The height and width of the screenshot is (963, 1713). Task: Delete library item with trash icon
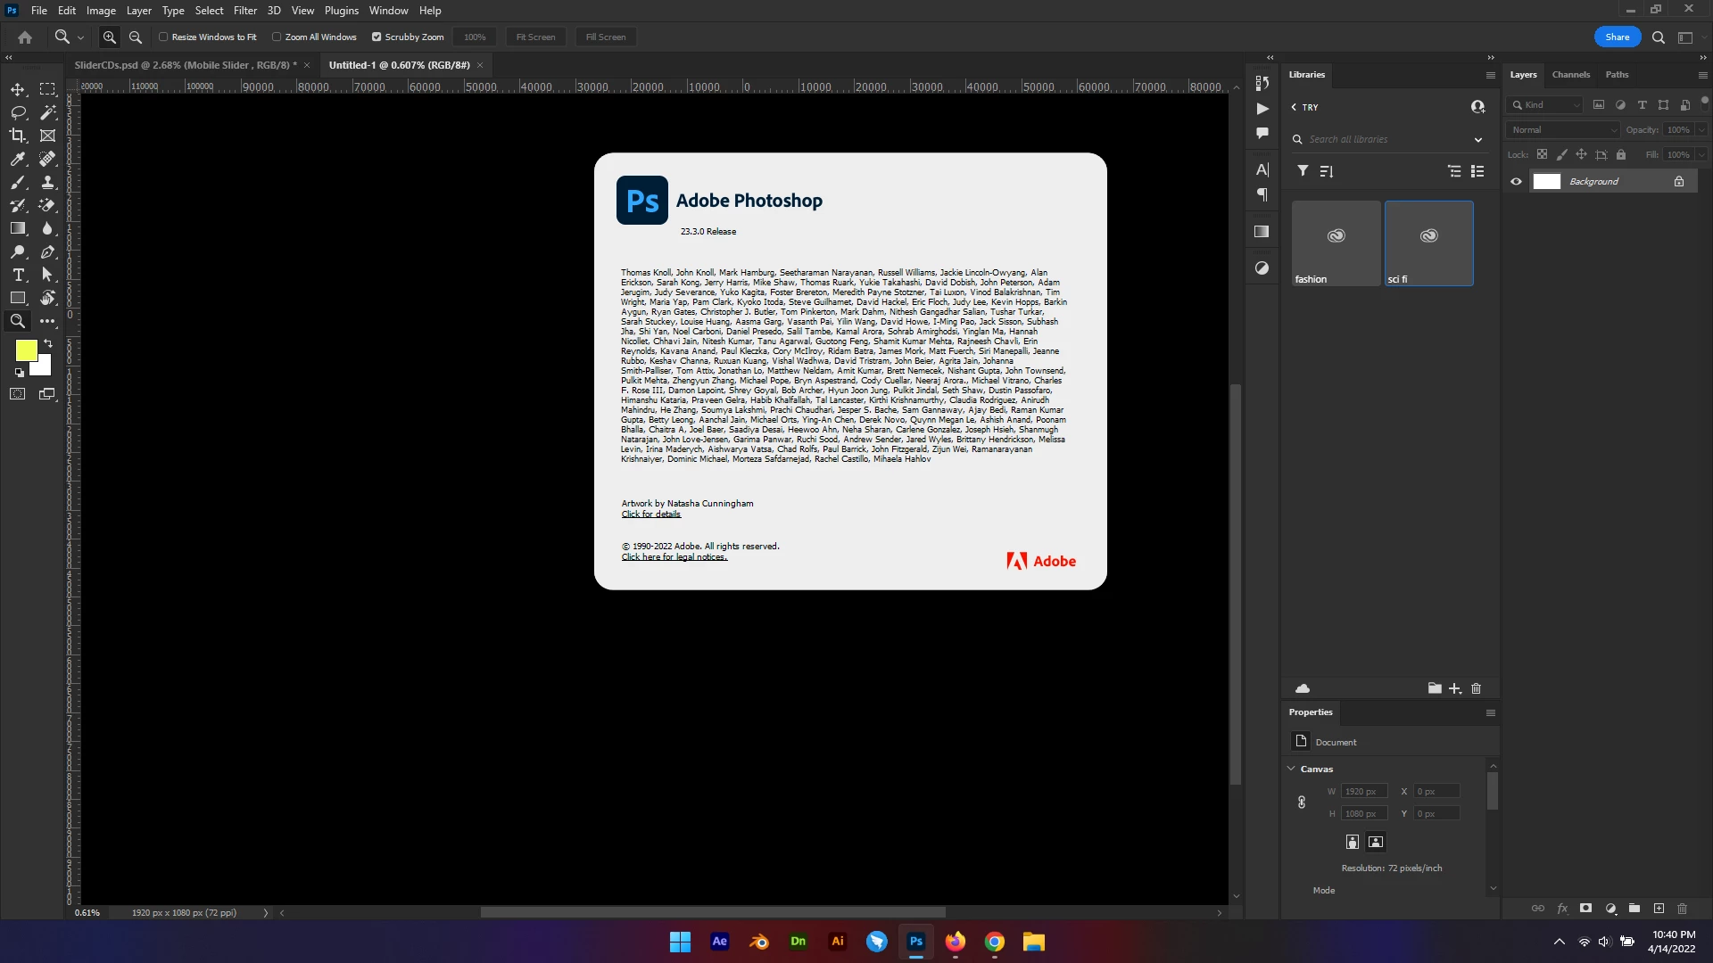(1476, 688)
